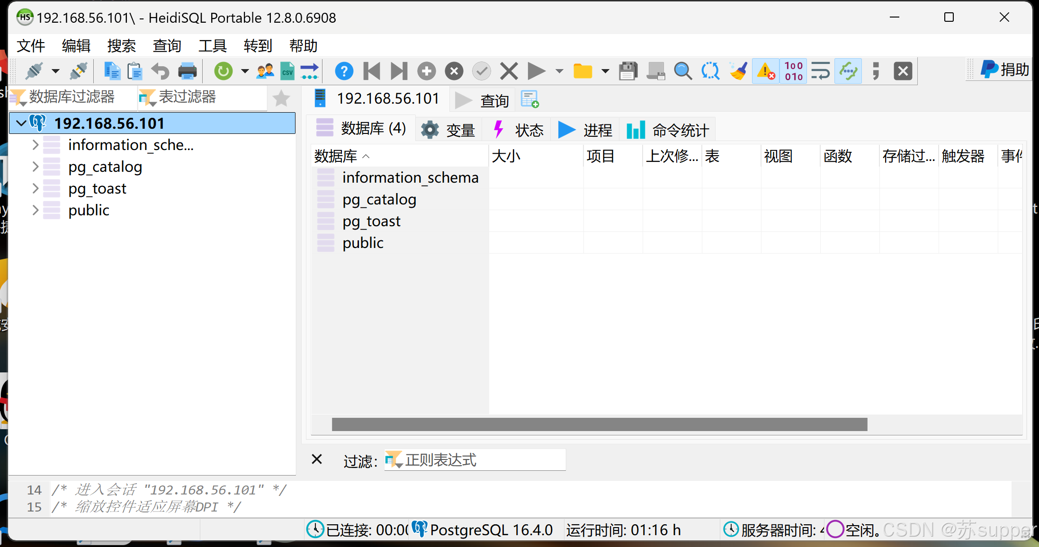Open the user manager icon
This screenshot has width=1039, height=547.
tap(265, 71)
